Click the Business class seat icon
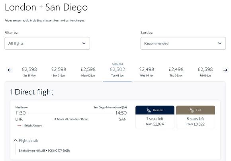Screen dimensions: 231x161 [x=149, y=110]
